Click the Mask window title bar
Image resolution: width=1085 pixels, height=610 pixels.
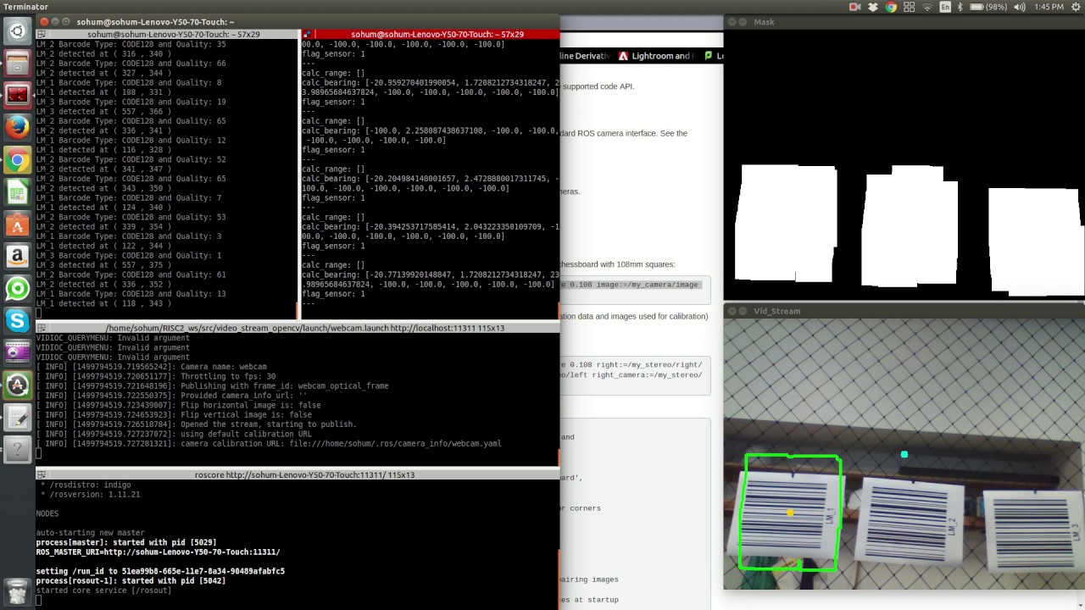click(x=904, y=22)
